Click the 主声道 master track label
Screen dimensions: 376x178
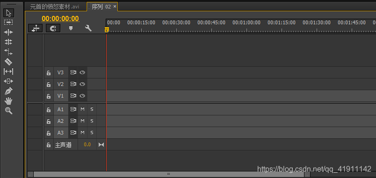[63, 145]
